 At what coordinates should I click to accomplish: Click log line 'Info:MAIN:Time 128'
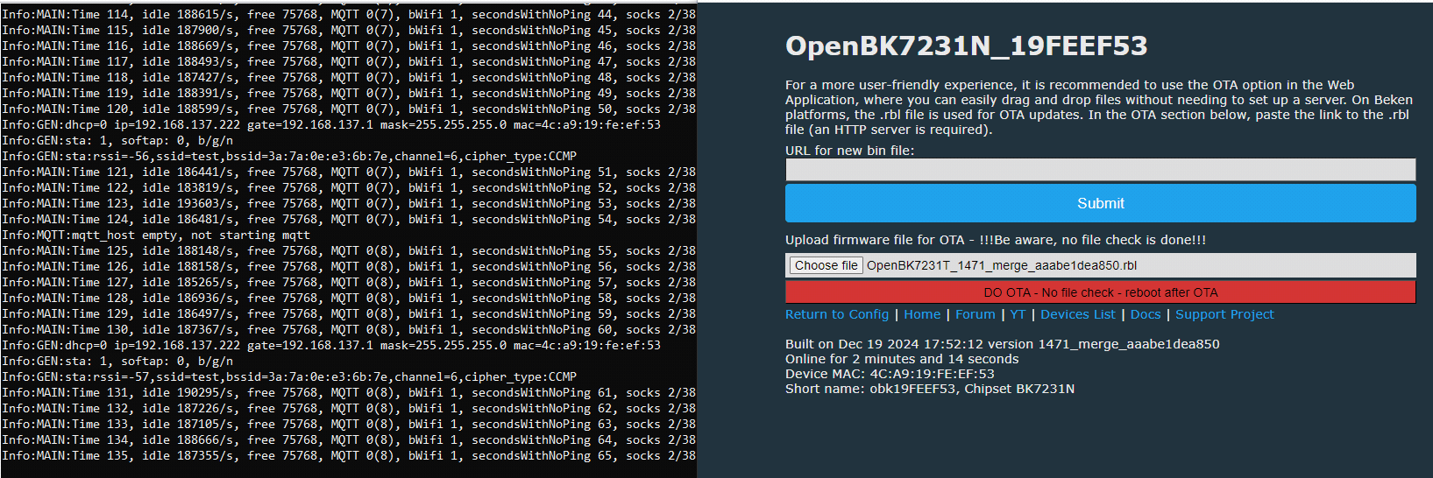coord(349,298)
